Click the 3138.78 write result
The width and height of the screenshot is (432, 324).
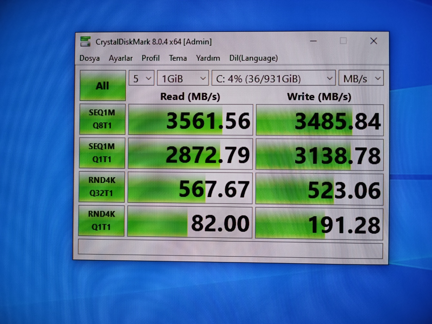[319, 155]
